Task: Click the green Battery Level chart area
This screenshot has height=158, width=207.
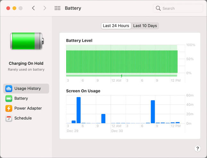Action: (x=121, y=61)
